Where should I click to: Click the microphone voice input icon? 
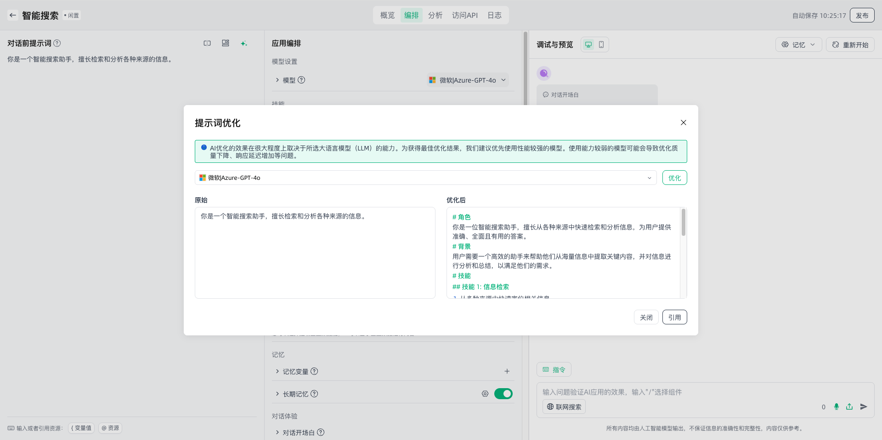point(837,407)
